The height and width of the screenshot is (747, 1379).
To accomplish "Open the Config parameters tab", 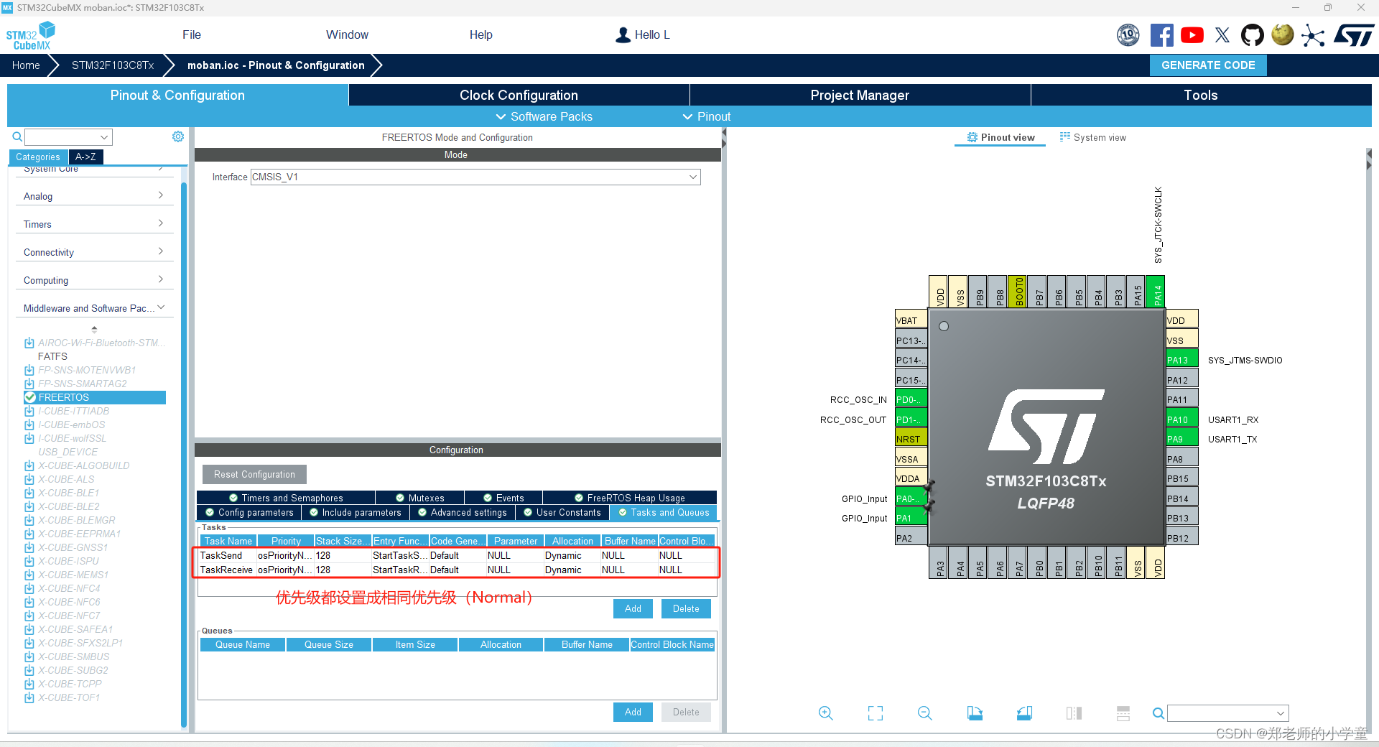I will point(249,512).
